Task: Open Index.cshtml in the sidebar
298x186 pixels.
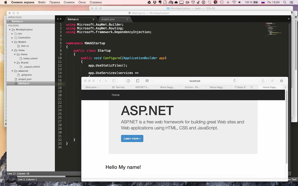Action: pyautogui.click(x=30, y=58)
